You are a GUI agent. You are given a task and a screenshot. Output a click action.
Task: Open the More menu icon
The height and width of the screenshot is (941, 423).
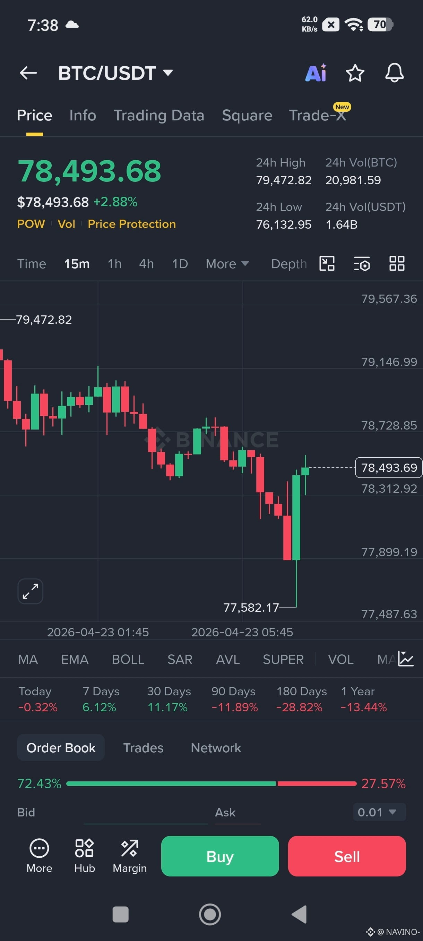(40, 855)
